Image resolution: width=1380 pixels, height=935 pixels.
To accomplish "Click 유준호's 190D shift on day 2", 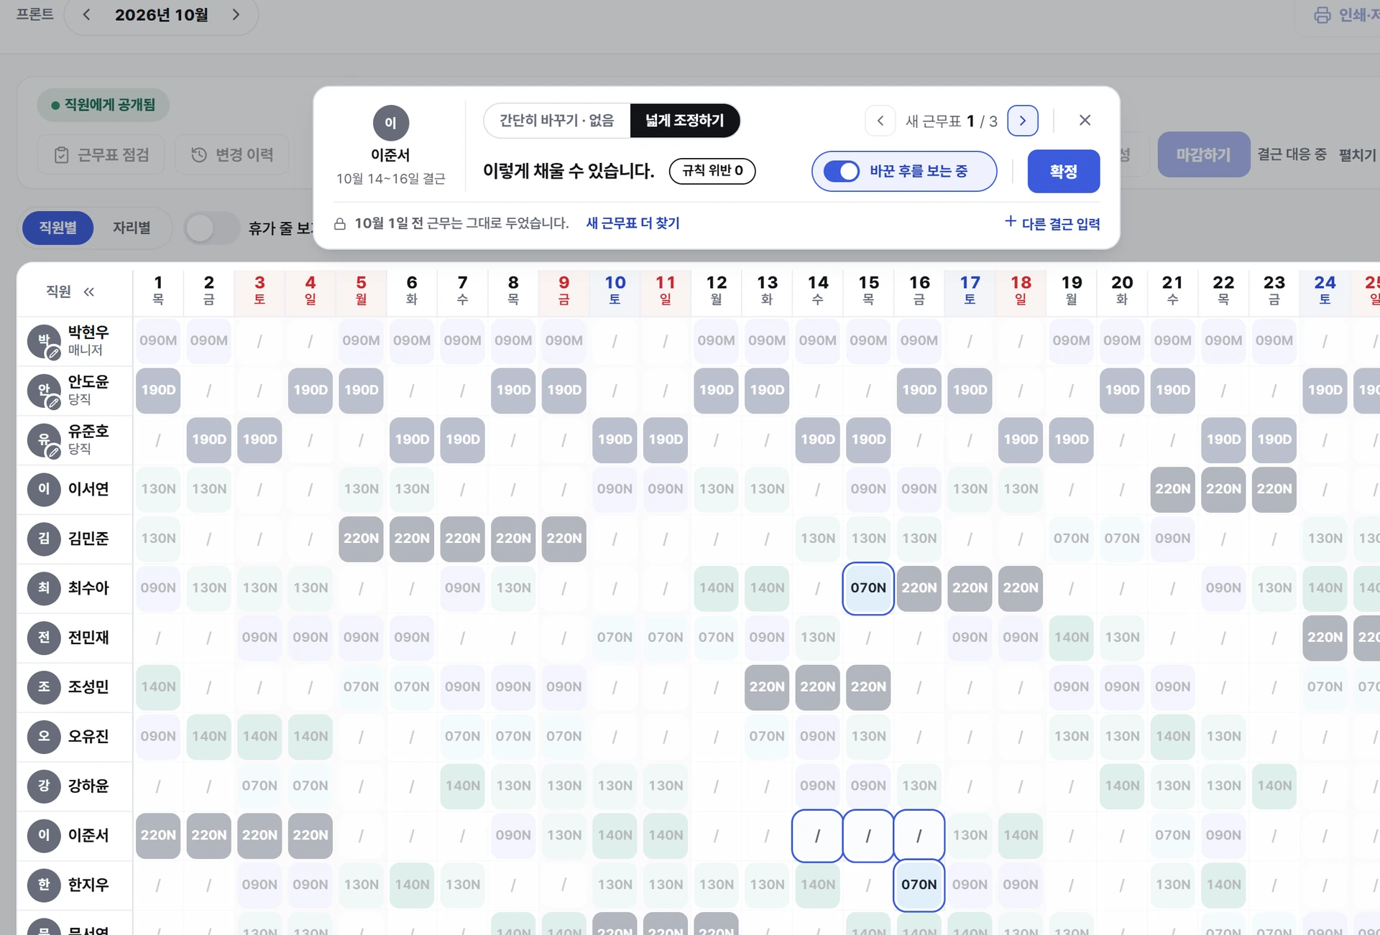I will 208,440.
